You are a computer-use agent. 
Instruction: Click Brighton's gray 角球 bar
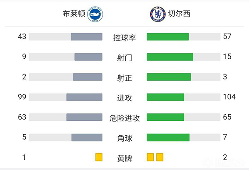click(x=87, y=137)
